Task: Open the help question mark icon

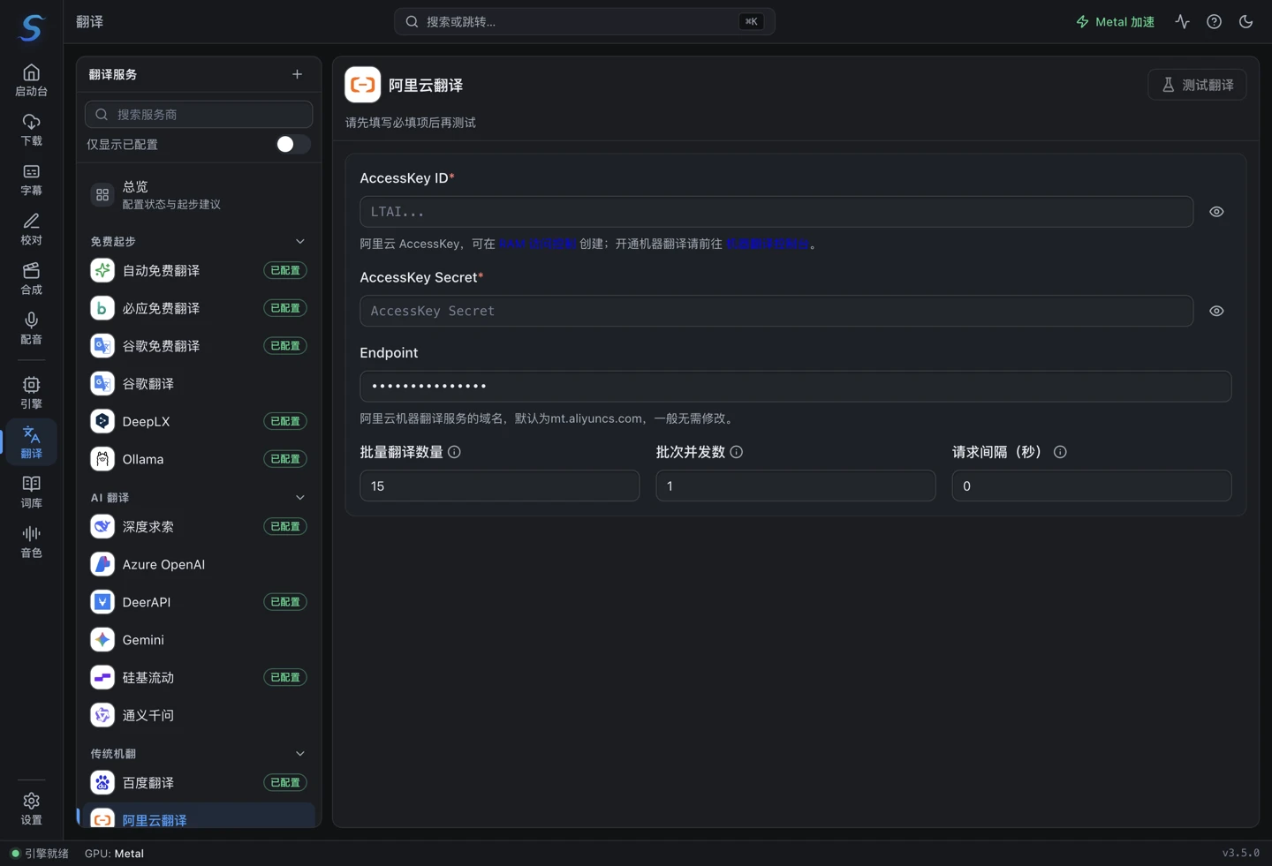Action: tap(1215, 21)
